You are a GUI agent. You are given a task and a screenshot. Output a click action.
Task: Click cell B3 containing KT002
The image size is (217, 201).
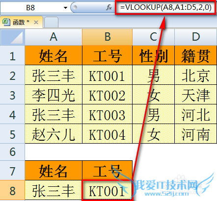pos(107,94)
